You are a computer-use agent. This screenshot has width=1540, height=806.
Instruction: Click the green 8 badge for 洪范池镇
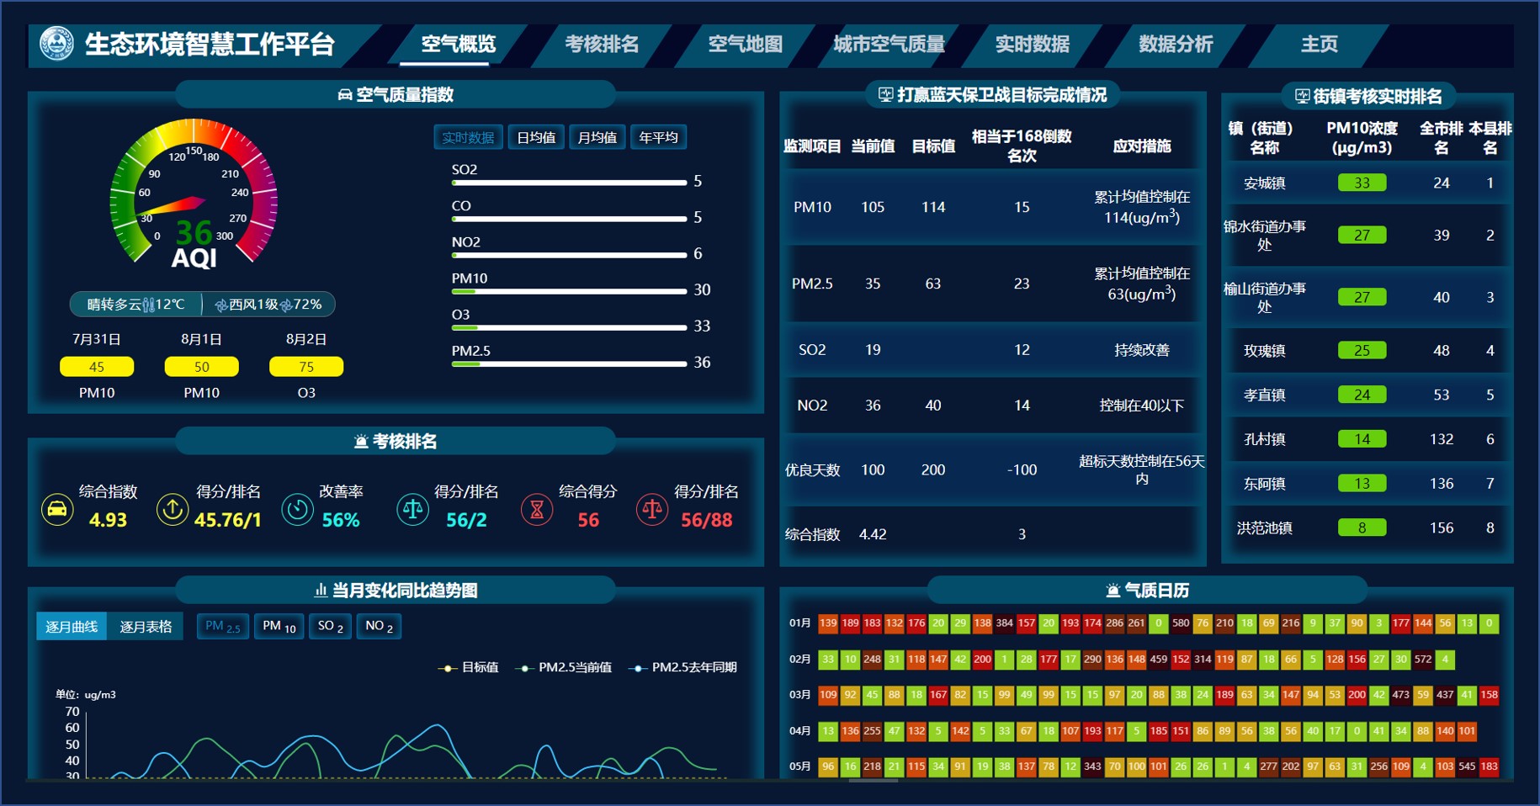(x=1362, y=528)
